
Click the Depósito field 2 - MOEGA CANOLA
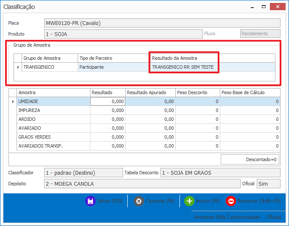[142, 184]
